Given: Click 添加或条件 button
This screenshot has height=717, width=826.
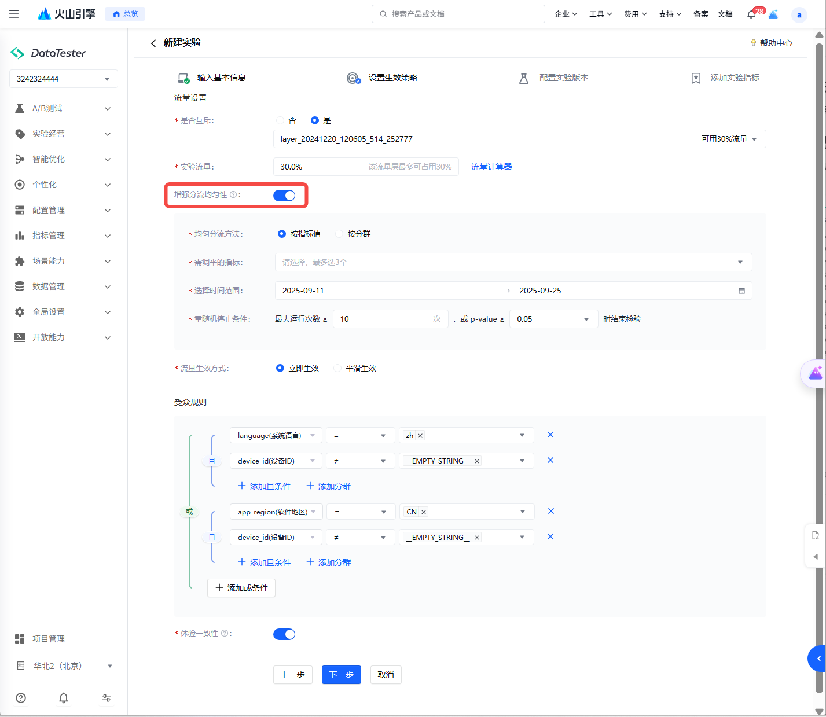Looking at the screenshot, I should tap(241, 588).
